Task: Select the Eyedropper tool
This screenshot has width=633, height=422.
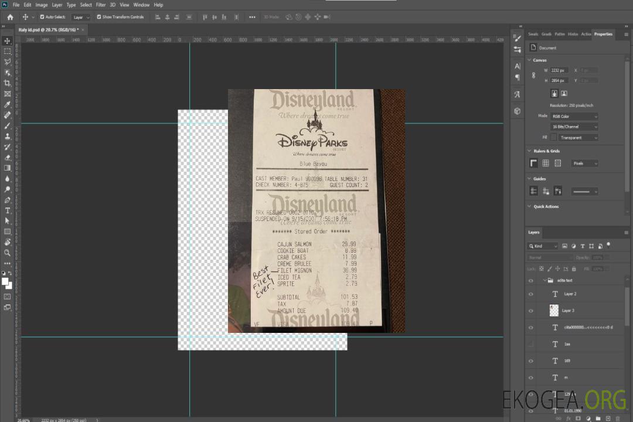Action: [x=7, y=104]
